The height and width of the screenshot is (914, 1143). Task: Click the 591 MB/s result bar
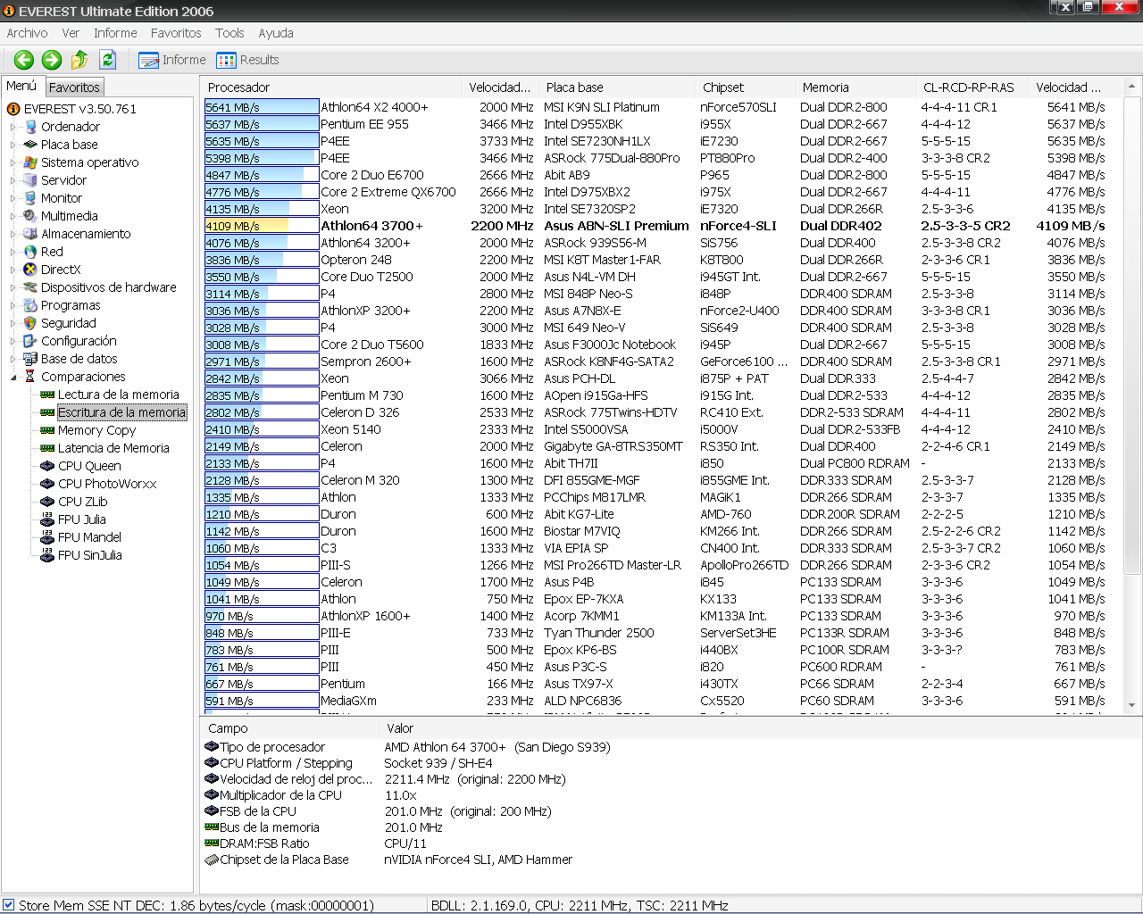click(x=262, y=701)
